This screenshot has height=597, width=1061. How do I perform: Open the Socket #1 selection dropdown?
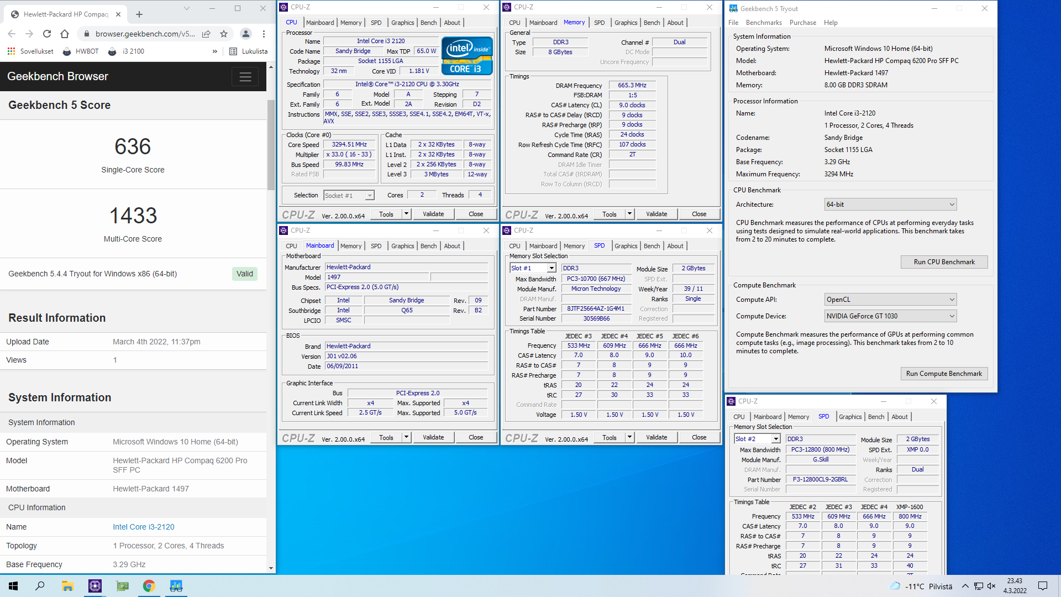(349, 196)
